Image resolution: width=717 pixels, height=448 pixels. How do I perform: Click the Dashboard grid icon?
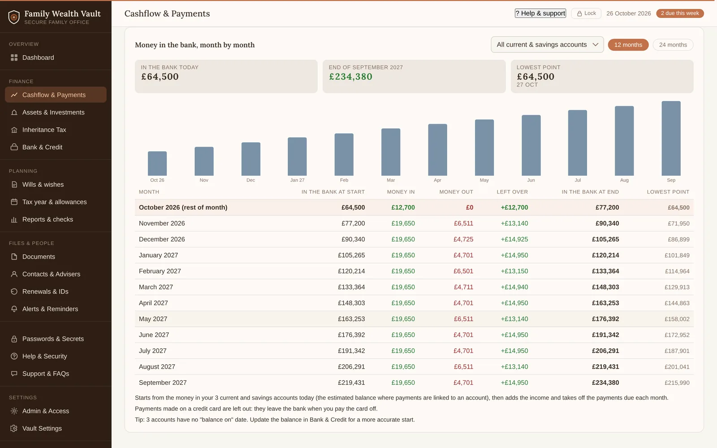14,58
